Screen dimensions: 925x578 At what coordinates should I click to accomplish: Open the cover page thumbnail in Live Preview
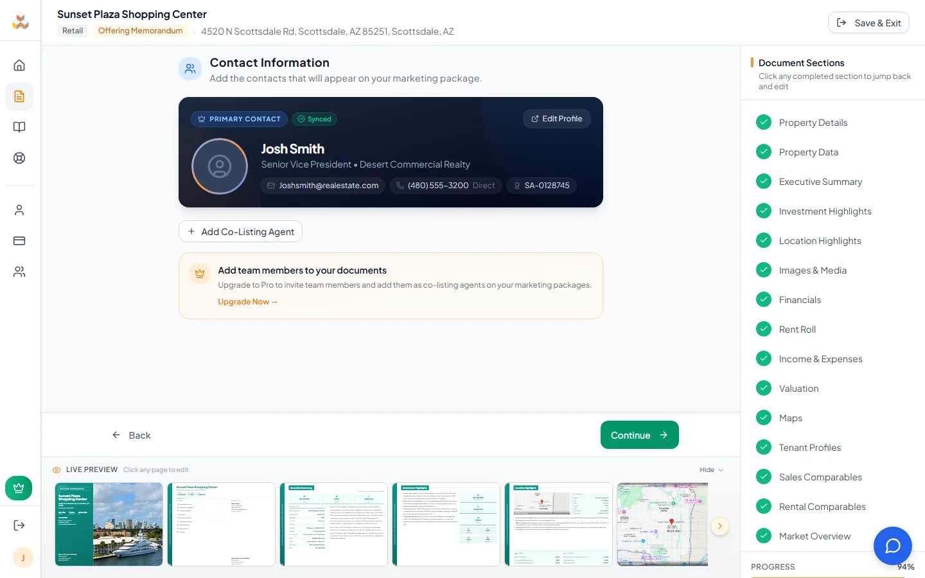pos(109,525)
